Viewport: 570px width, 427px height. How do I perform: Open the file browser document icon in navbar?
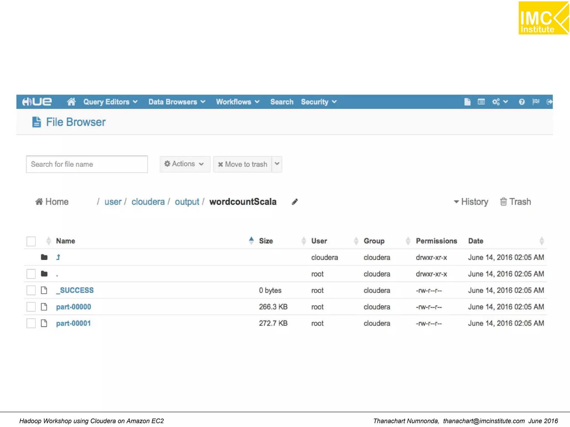click(467, 102)
